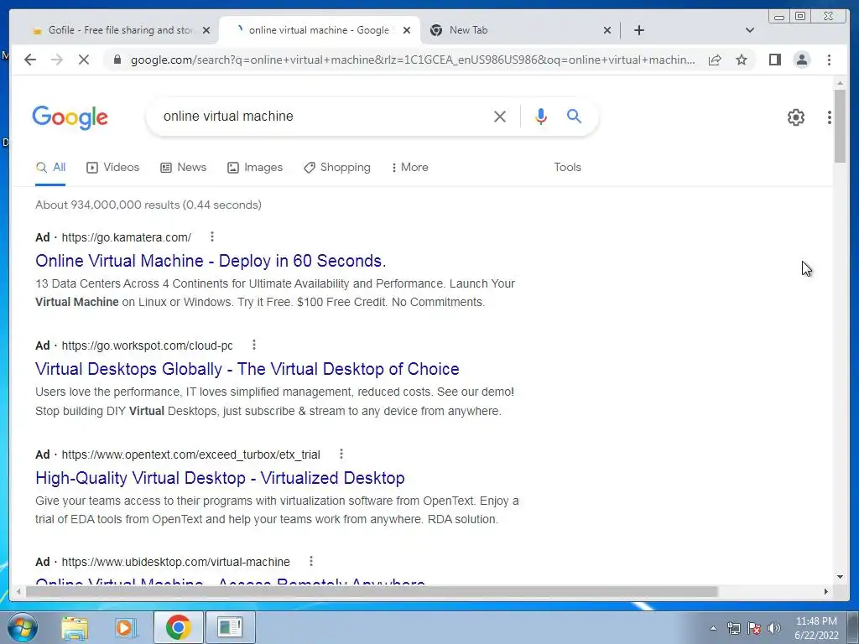Stop page loading with the X button
The image size is (859, 644).
[x=83, y=60]
